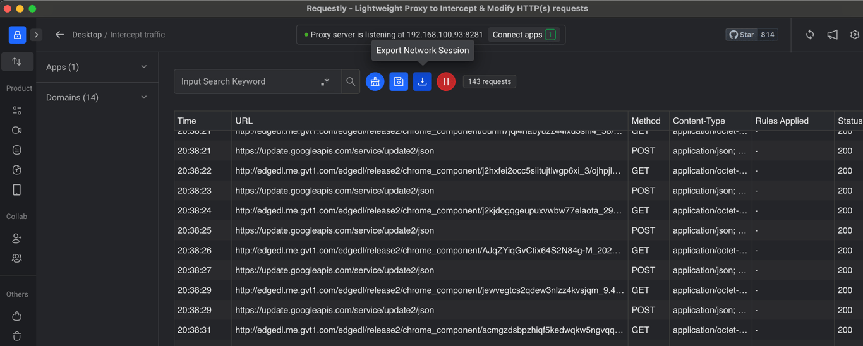Click the 200 status in 20:38:24 row
This screenshot has width=863, height=346.
point(845,210)
